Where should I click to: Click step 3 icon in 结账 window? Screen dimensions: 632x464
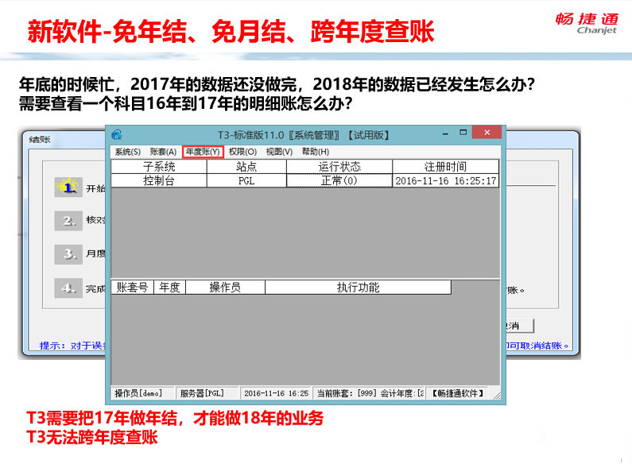pyautogui.click(x=68, y=254)
